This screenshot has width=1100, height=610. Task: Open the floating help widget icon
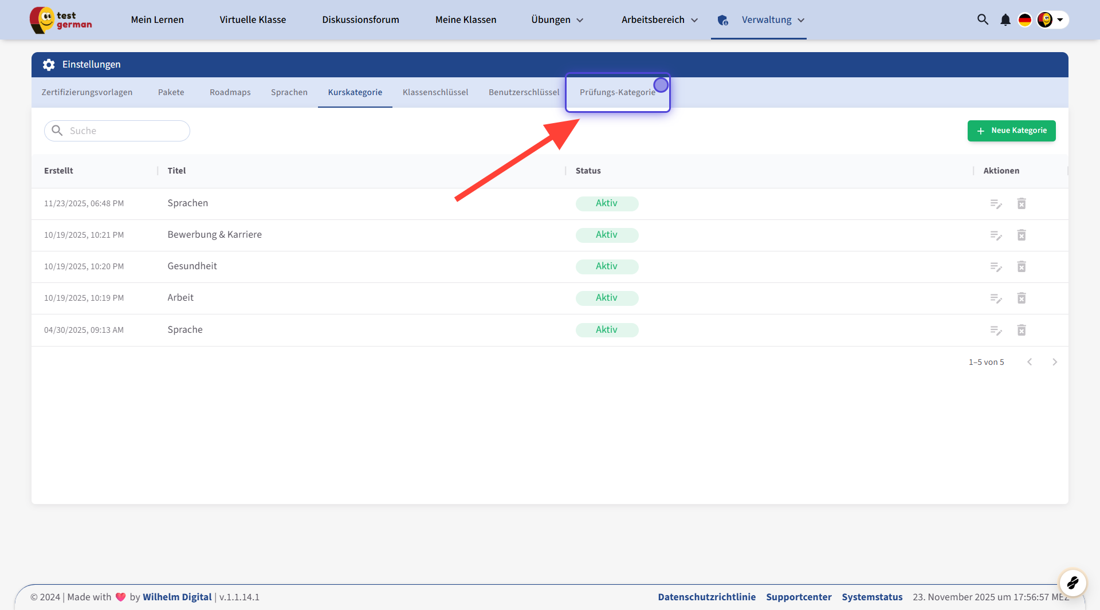tap(1072, 583)
